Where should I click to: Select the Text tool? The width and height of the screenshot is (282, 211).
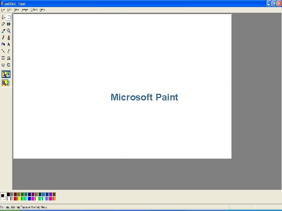click(x=9, y=44)
